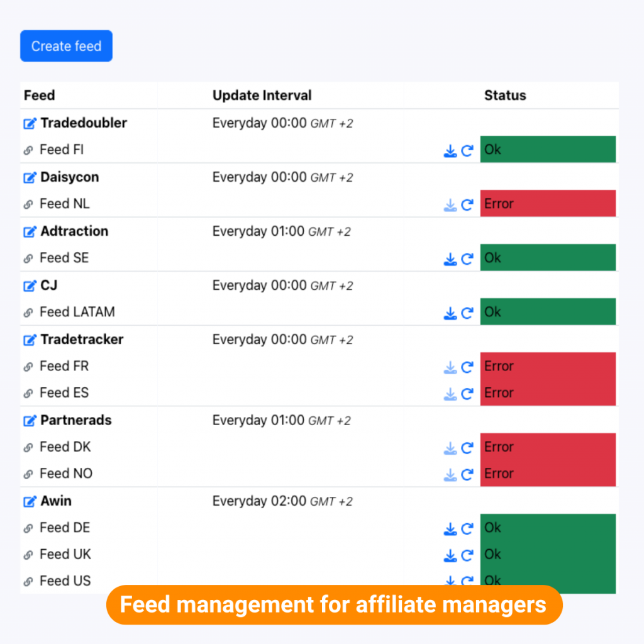The width and height of the screenshot is (644, 644).
Task: Edit the Awin network entry
Action: pos(30,501)
